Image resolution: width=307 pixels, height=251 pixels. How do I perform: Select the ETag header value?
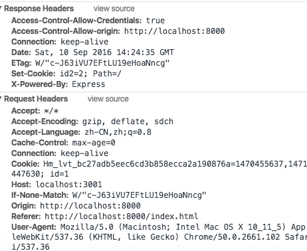pos(102,63)
